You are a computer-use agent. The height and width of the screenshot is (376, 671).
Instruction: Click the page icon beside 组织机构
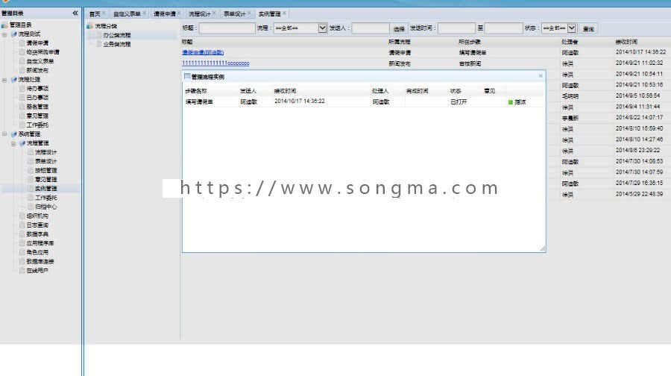click(22, 216)
